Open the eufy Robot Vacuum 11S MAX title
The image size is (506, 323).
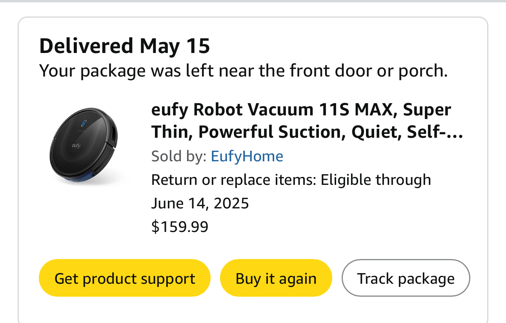[301, 110]
